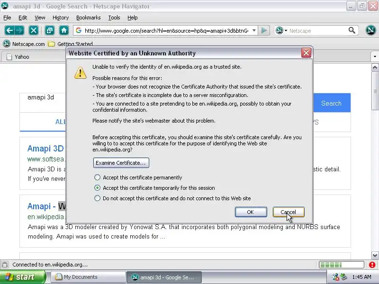
Task: Click the scrollbar up arrow
Action: (x=375, y=67)
